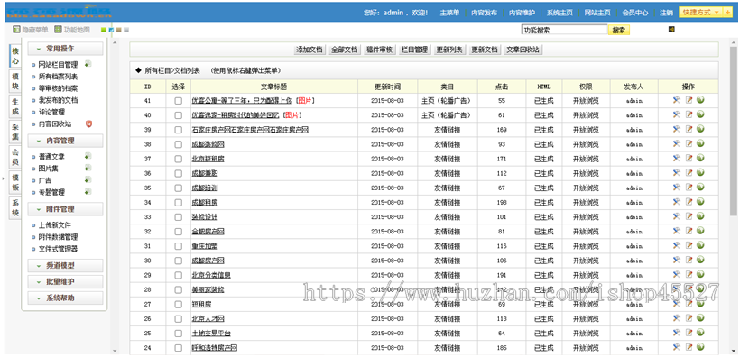Check the box for 北京短租房 row

178,159
